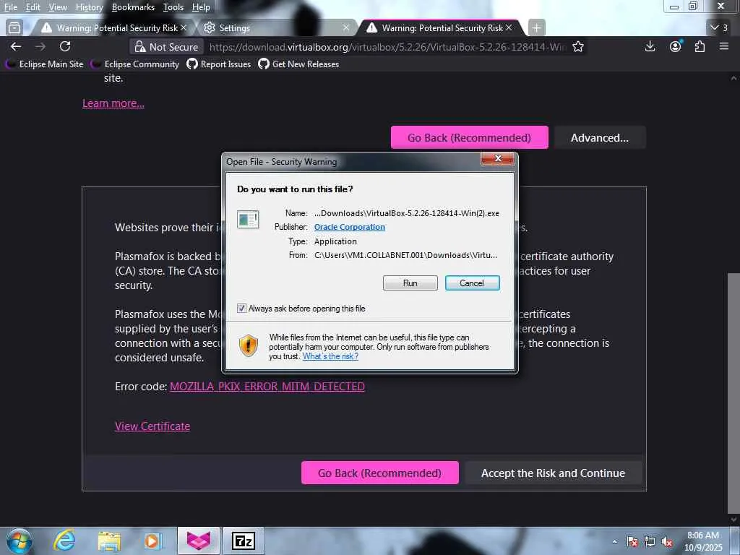
Task: Click the taskbar clock showing 8:06 AM
Action: (703, 541)
